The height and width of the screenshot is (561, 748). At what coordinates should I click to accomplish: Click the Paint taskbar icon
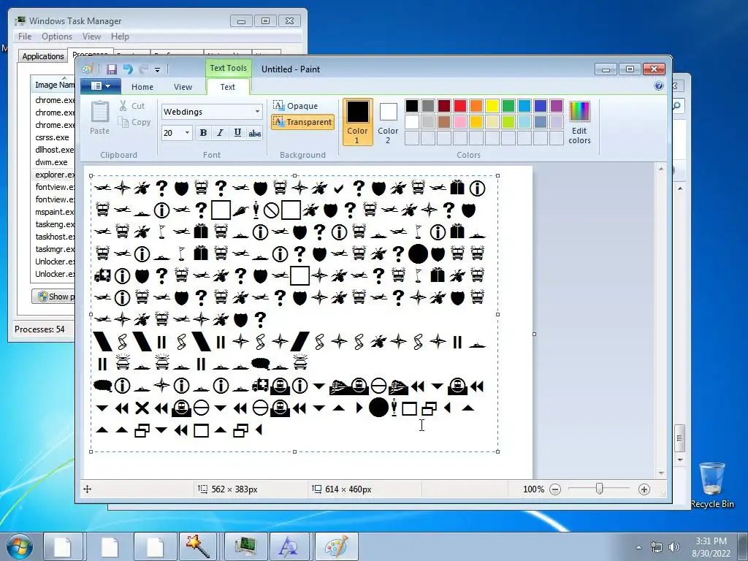(336, 546)
